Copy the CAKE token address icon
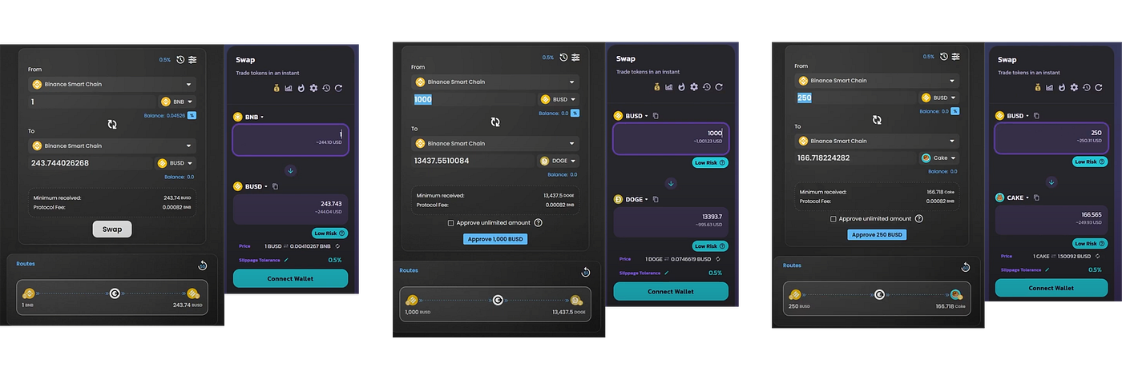This screenshot has width=1122, height=379. pyautogui.click(x=1038, y=197)
